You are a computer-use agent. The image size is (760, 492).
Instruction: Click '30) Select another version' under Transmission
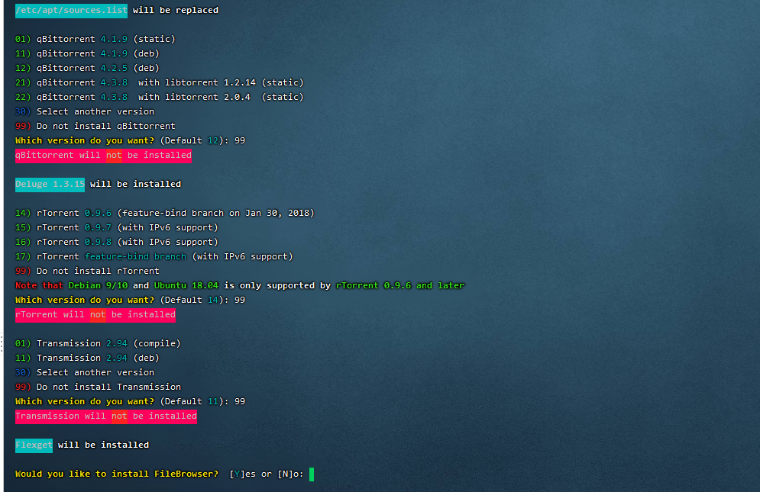tap(85, 372)
